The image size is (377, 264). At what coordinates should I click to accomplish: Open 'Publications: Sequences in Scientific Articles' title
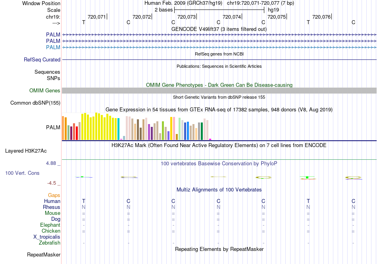tap(219, 66)
